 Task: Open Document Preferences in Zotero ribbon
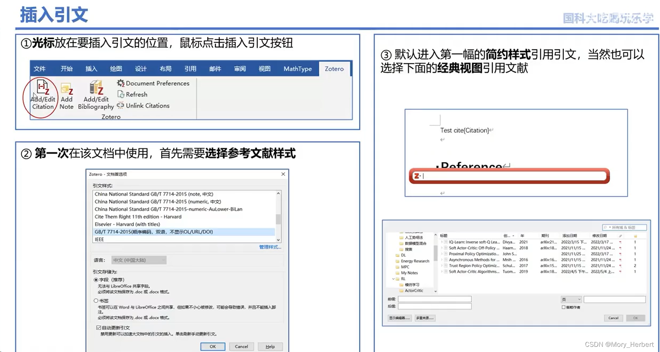tap(153, 83)
